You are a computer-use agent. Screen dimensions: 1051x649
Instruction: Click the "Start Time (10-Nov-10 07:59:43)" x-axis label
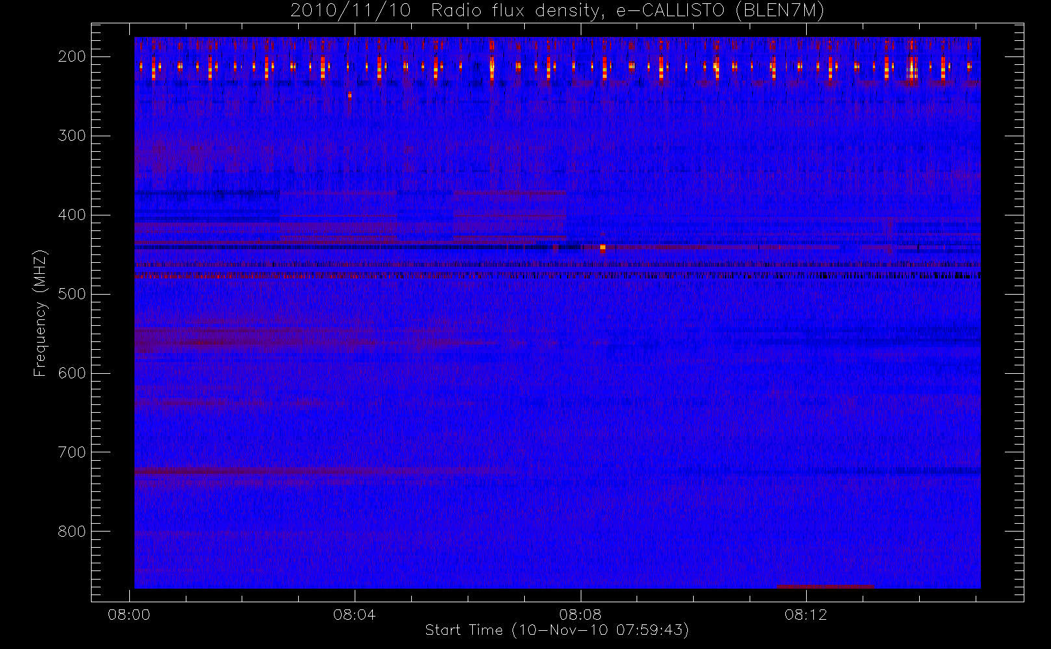coord(557,630)
